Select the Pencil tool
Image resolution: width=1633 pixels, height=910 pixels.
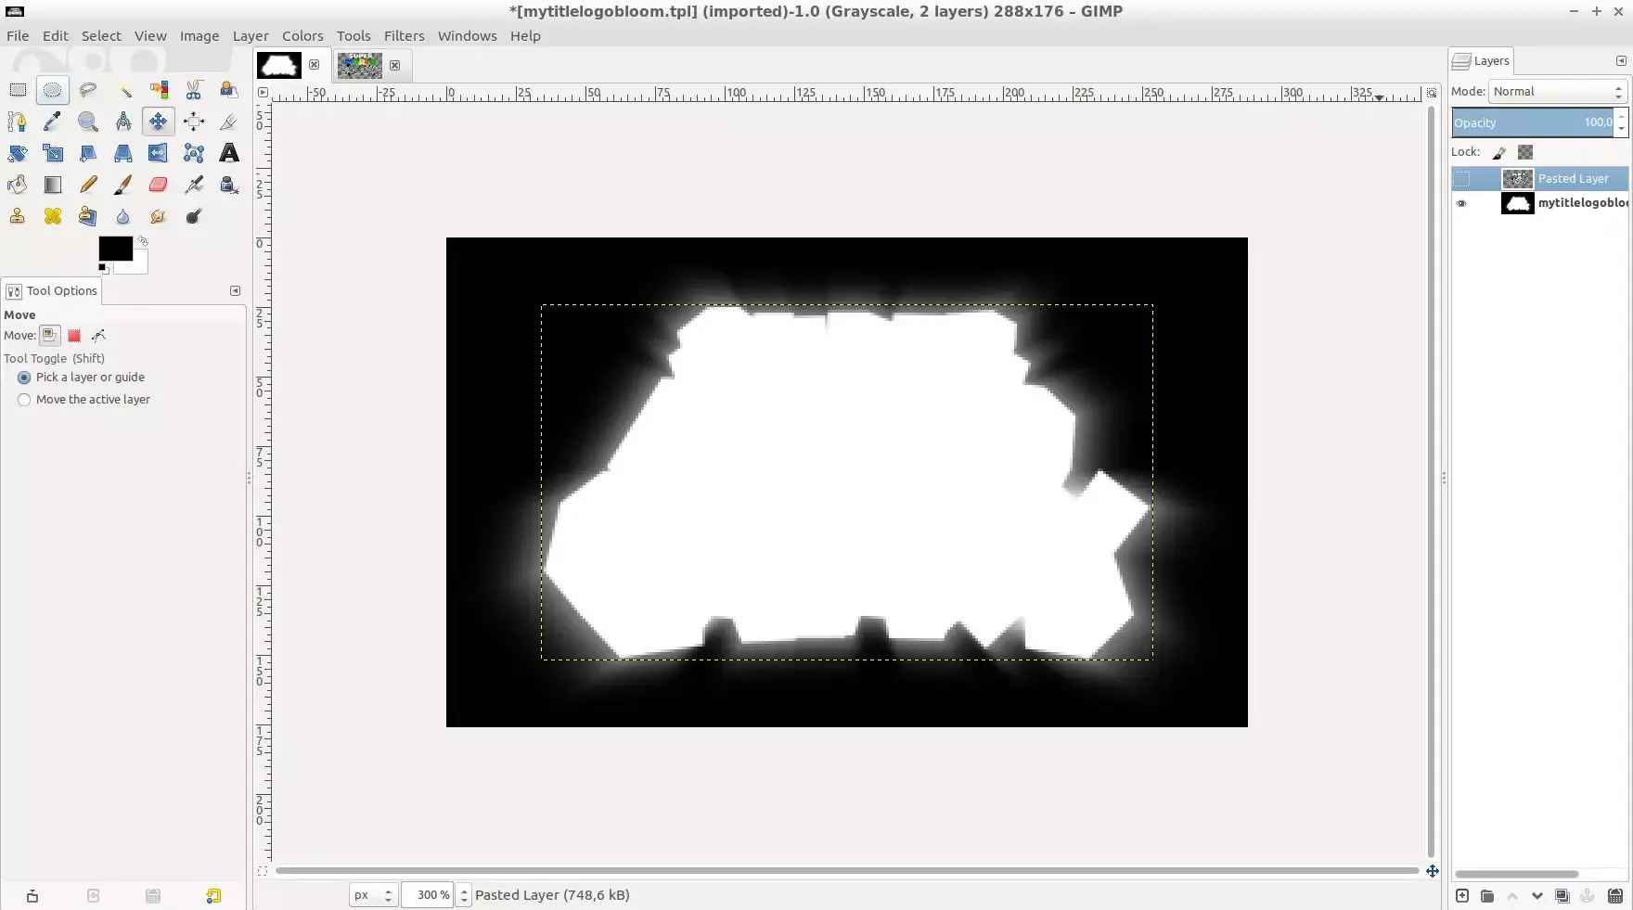click(x=88, y=185)
